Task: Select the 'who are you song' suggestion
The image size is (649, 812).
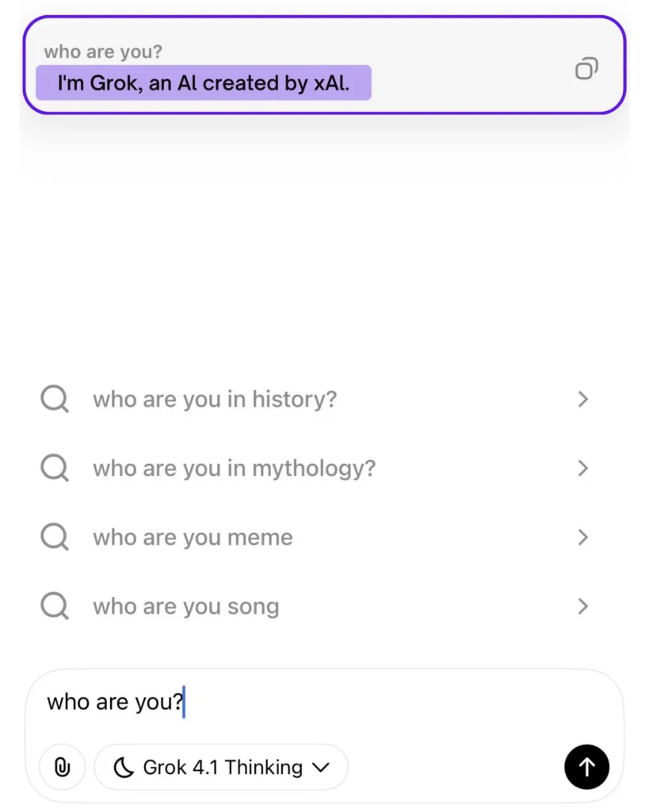Action: [186, 606]
